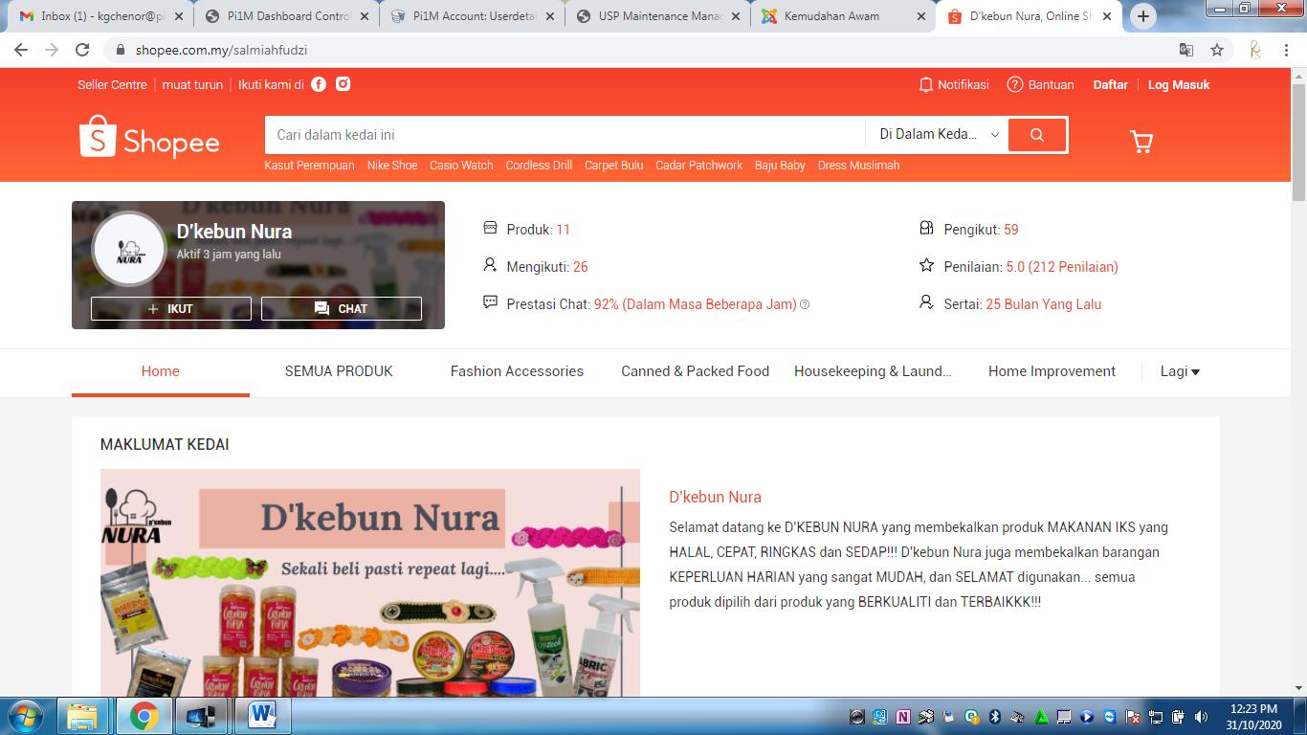Open Google Translate icon in address bar
Screen dimensions: 1307x735
[1186, 50]
